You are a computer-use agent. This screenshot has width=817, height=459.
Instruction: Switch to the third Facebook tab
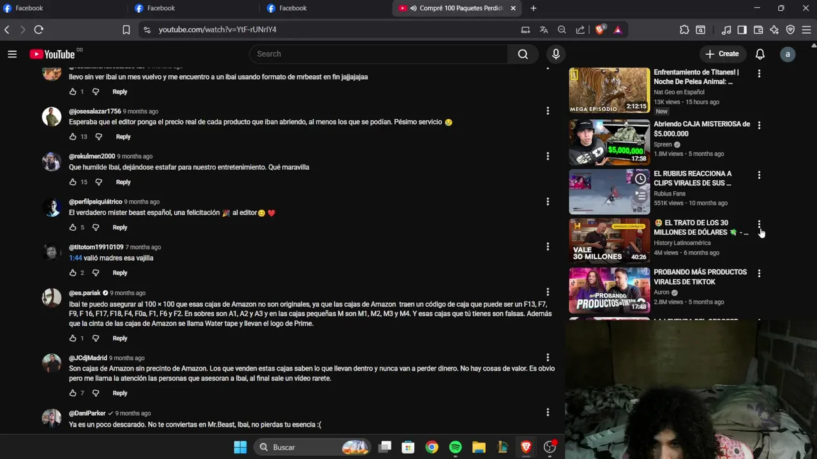click(323, 8)
